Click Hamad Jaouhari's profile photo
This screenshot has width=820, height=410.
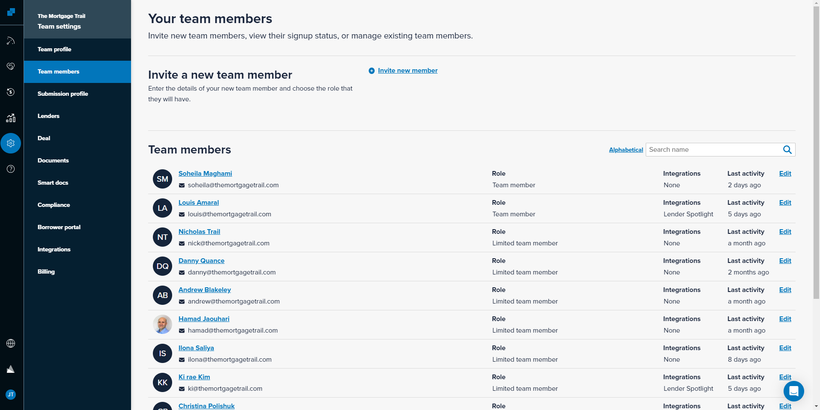click(162, 324)
